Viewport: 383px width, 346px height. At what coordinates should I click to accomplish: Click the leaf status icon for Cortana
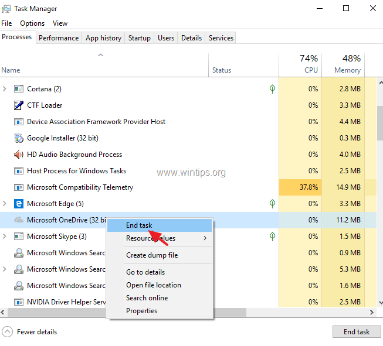pyautogui.click(x=272, y=89)
